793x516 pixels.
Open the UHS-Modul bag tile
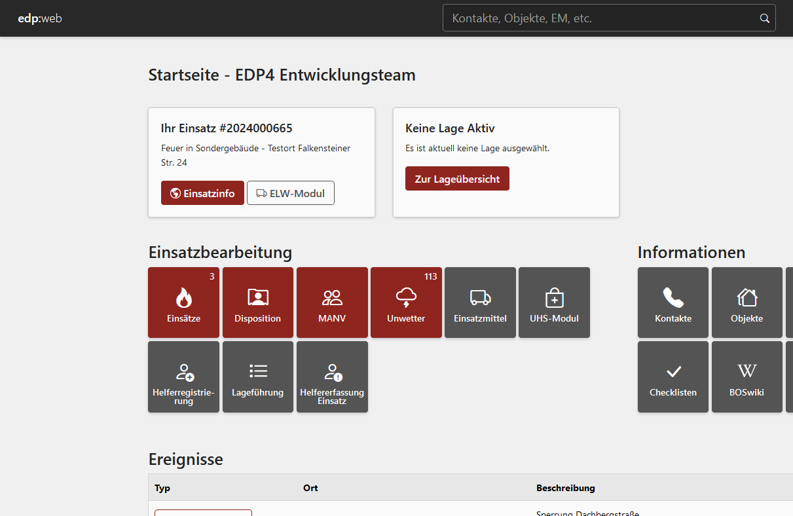[554, 303]
